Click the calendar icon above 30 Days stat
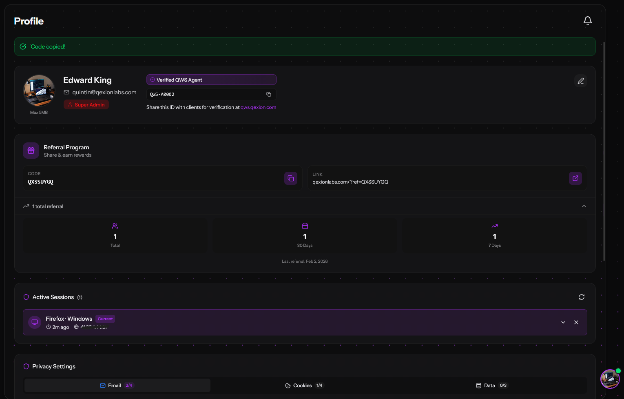Image resolution: width=624 pixels, height=399 pixels. point(305,226)
